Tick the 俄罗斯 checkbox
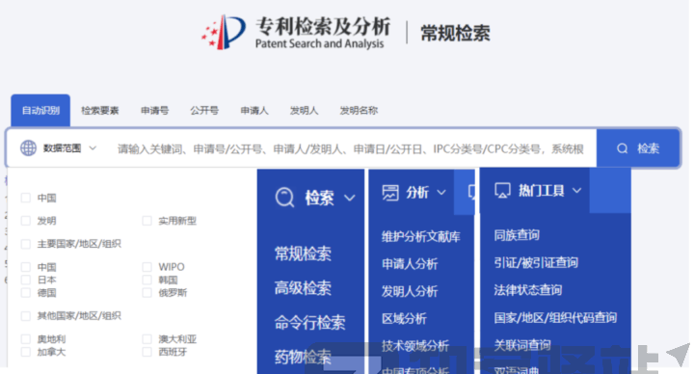Screen dimensions: 694x374 coord(147,293)
